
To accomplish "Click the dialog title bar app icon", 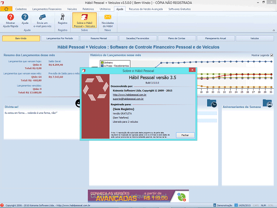I will point(84,71).
